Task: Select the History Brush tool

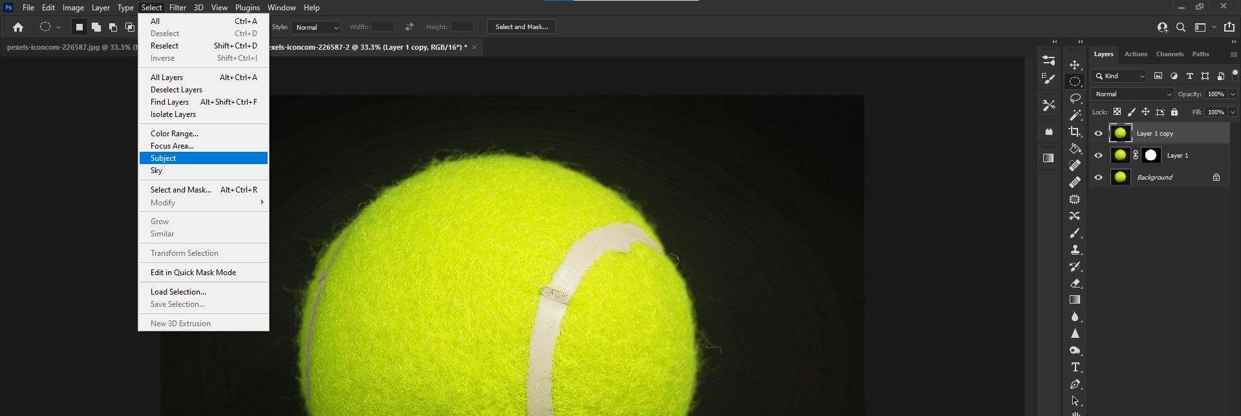Action: (1075, 266)
